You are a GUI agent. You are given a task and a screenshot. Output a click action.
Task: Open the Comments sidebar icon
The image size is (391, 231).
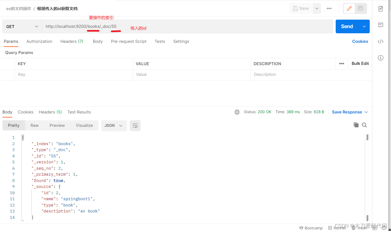pyautogui.click(x=381, y=25)
